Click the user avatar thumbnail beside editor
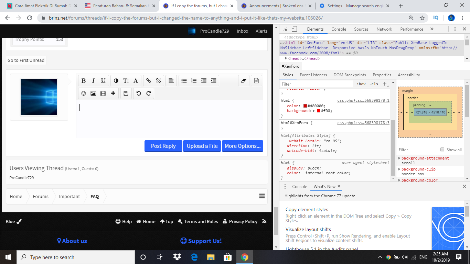Screen dimensions: 470x264 tap(39, 97)
